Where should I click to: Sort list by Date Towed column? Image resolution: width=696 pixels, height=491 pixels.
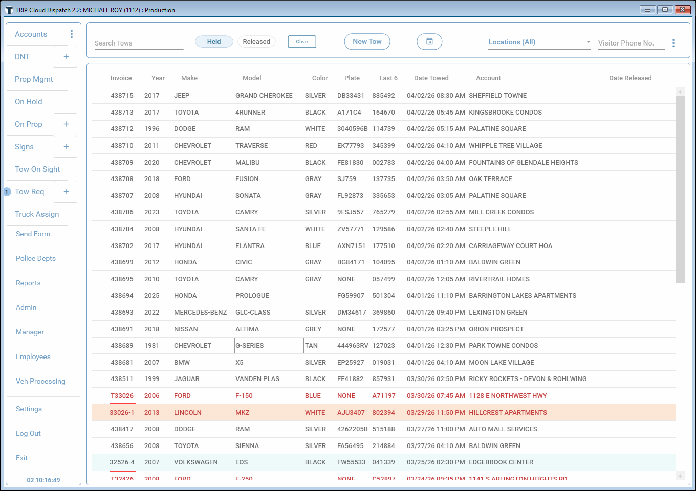431,78
